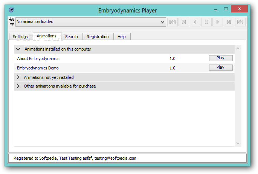Screen dimensions: 258x174
Task: Jump to the very last frame button
Action: [x=240, y=22]
